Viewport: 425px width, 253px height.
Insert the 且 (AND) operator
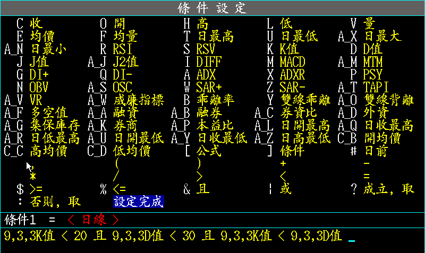click(x=202, y=189)
